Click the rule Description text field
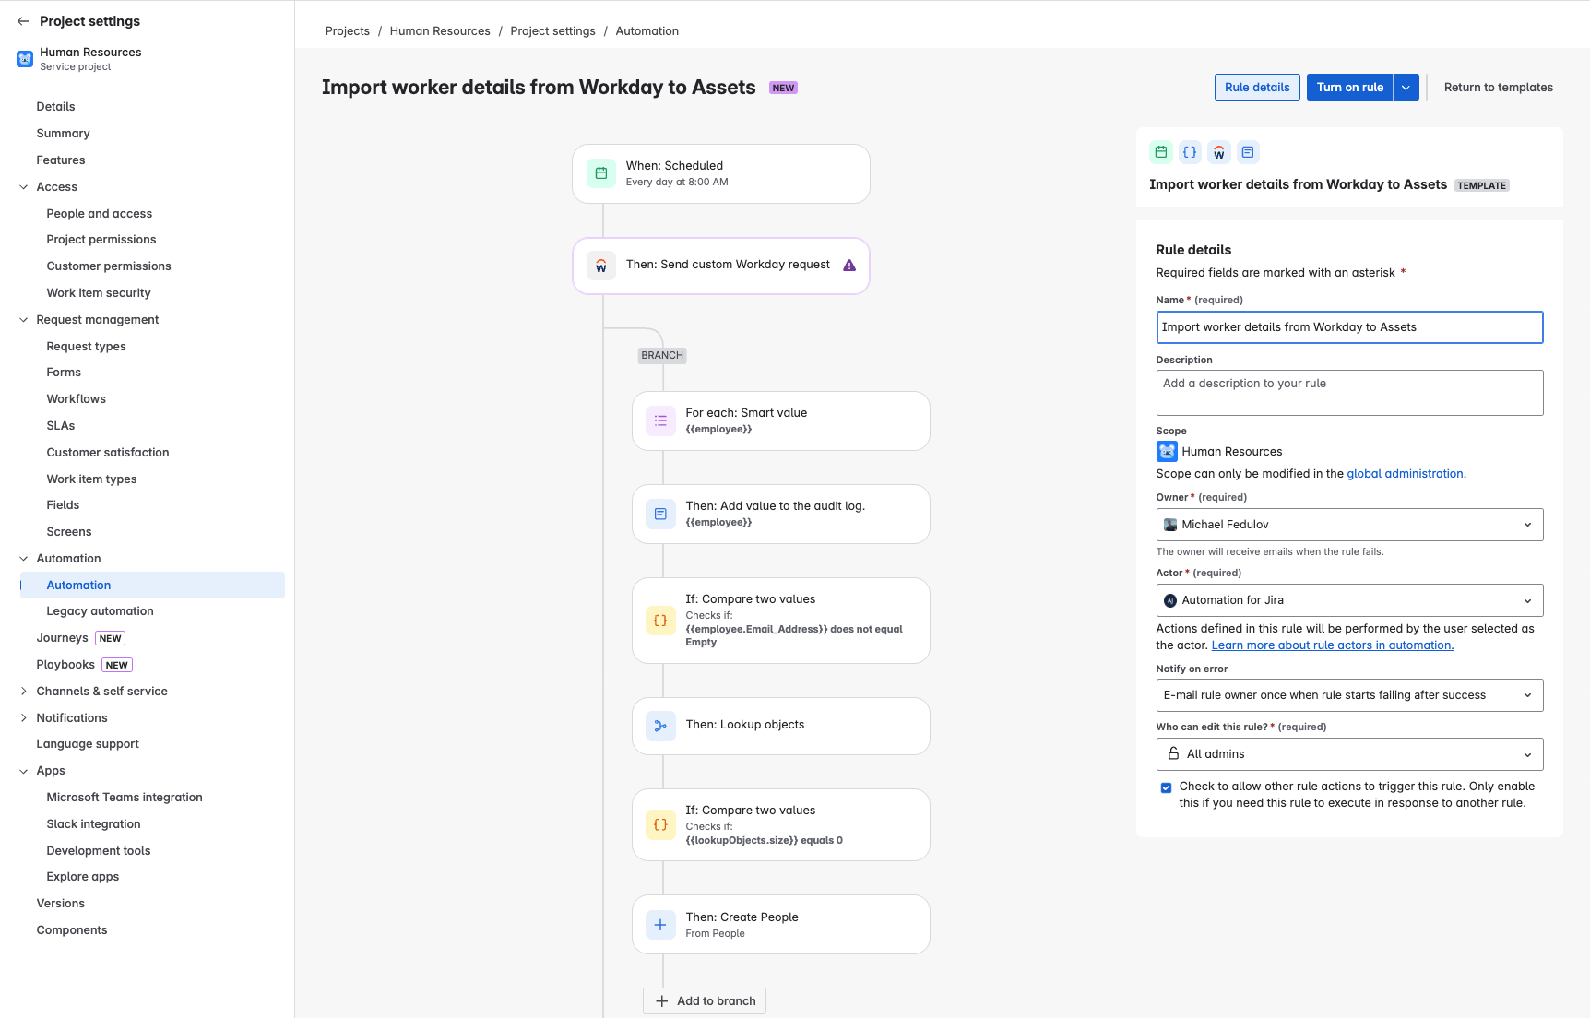This screenshot has width=1590, height=1018. tap(1349, 392)
